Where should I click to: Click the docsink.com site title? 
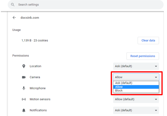(x=30, y=18)
